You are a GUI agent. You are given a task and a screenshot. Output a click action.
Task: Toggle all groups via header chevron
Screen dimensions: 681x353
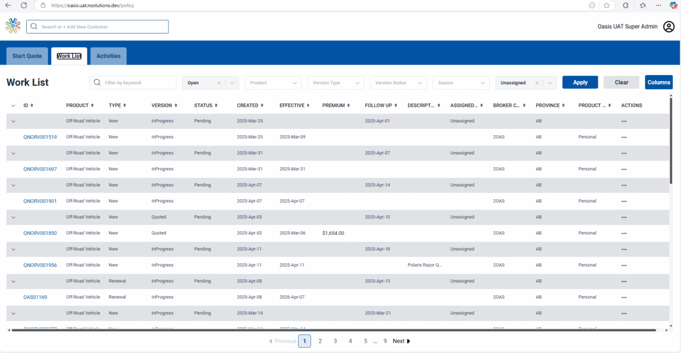[x=13, y=106]
